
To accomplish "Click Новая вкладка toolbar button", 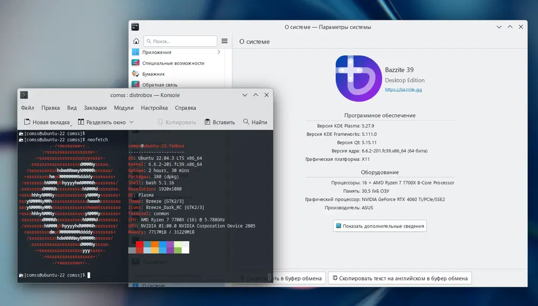I will point(47,122).
